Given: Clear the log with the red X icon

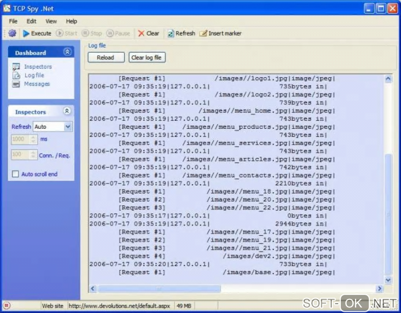Looking at the screenshot, I should (141, 33).
